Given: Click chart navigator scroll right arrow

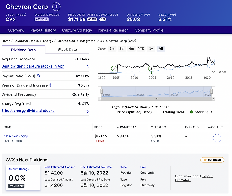Looking at the screenshot, I should tap(213, 99).
